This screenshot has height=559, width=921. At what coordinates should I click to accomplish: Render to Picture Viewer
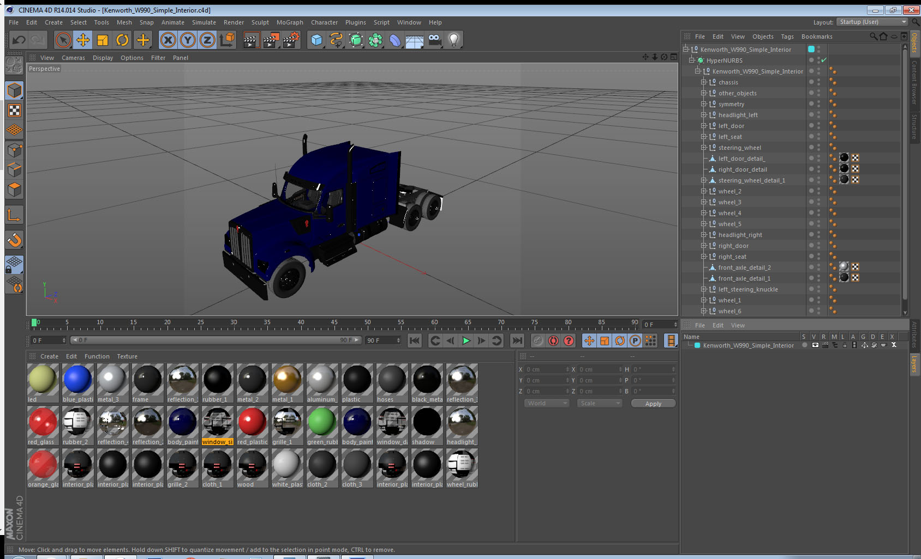[271, 40]
